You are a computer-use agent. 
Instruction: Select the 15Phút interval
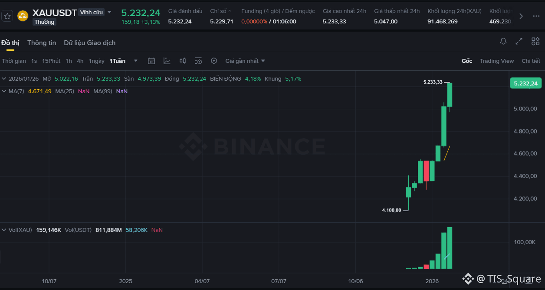click(x=51, y=61)
